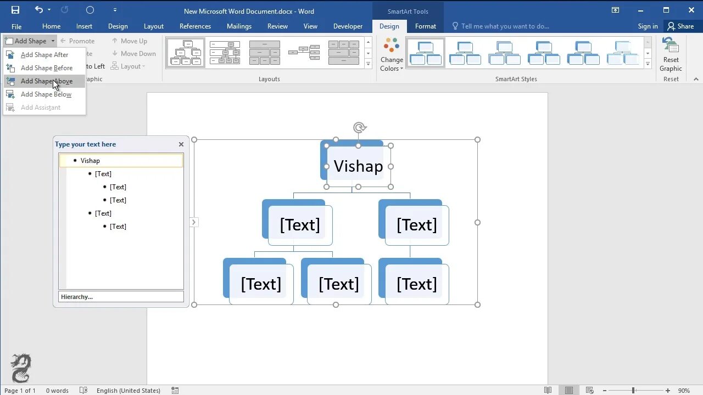Choose the horizontal hierarchy layout thumbnail
The width and height of the screenshot is (703, 395).
tap(304, 53)
